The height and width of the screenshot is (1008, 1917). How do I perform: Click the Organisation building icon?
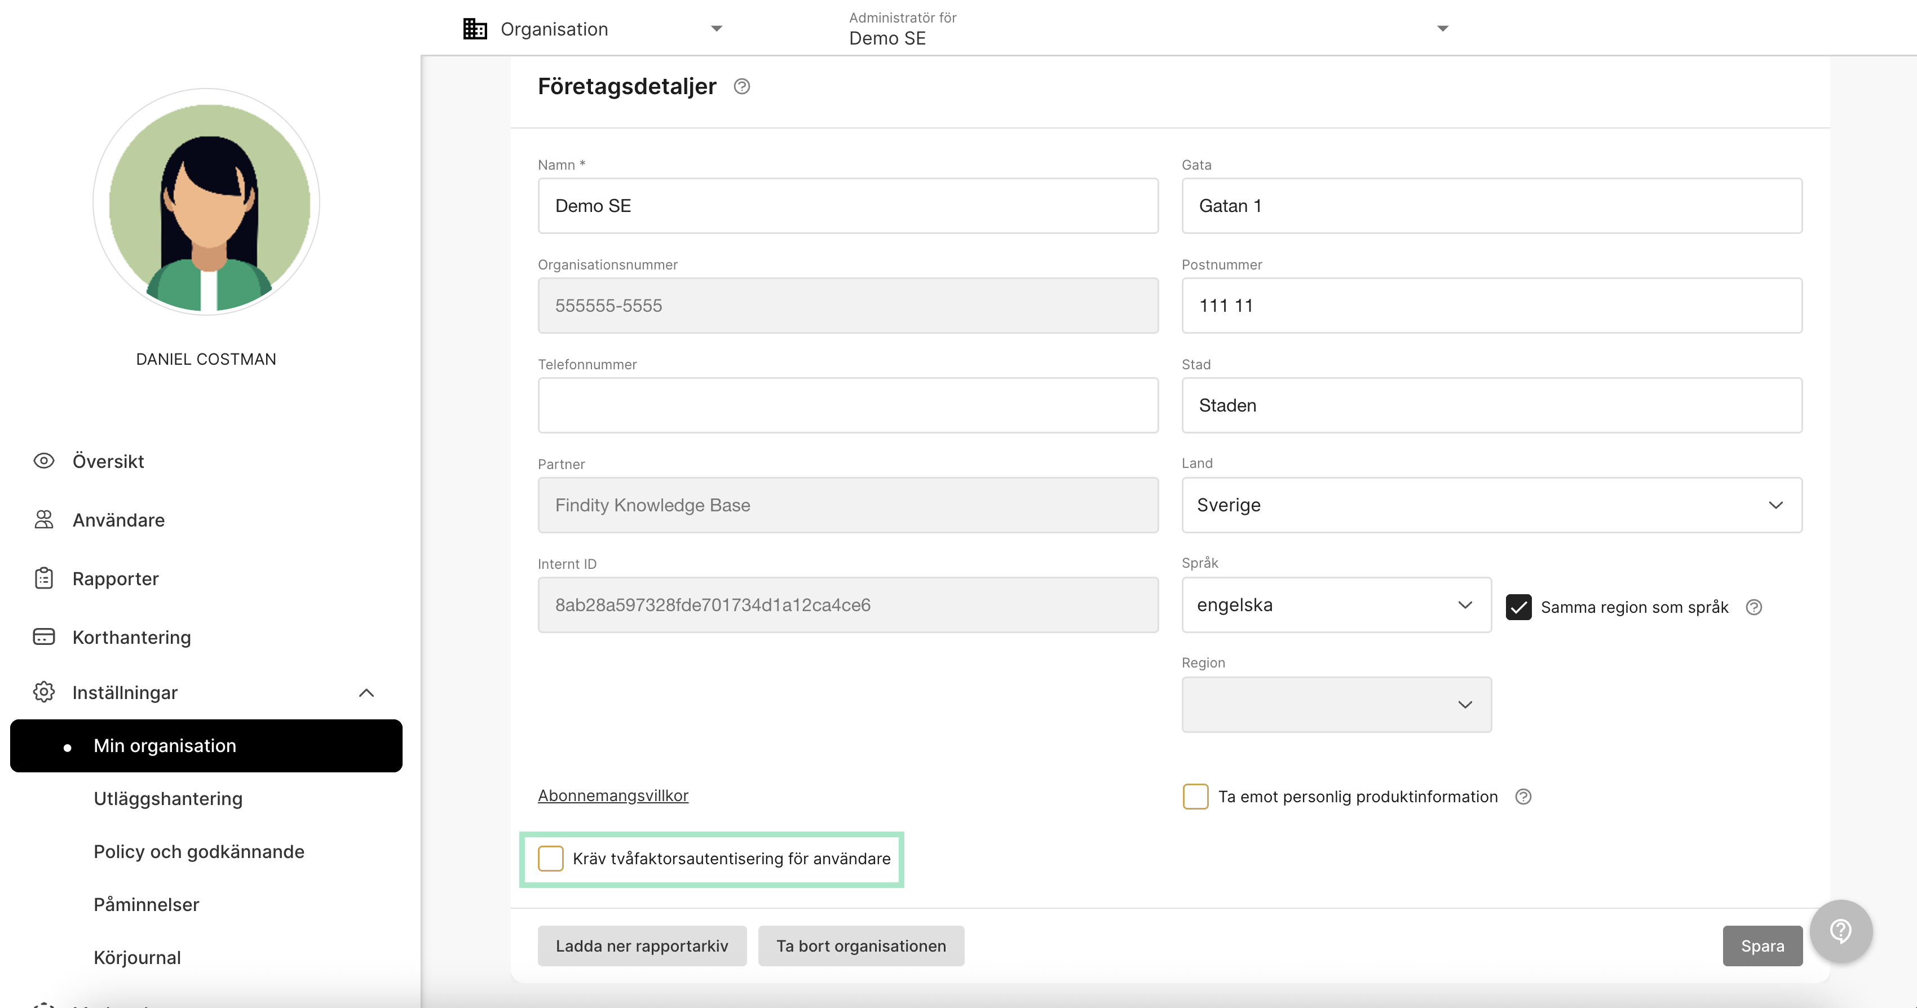pyautogui.click(x=475, y=29)
